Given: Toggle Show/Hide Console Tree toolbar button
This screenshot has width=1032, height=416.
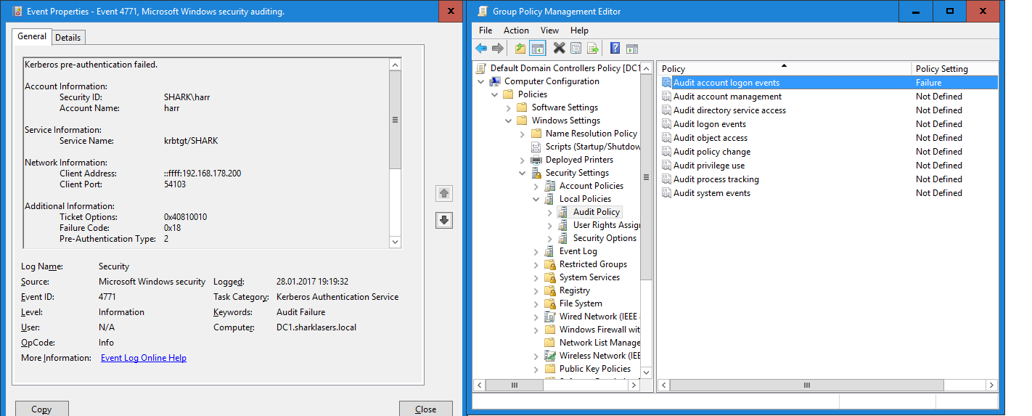Looking at the screenshot, I should (538, 49).
